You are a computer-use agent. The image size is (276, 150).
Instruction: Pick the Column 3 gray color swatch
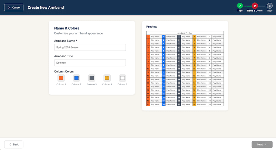tap(92, 78)
